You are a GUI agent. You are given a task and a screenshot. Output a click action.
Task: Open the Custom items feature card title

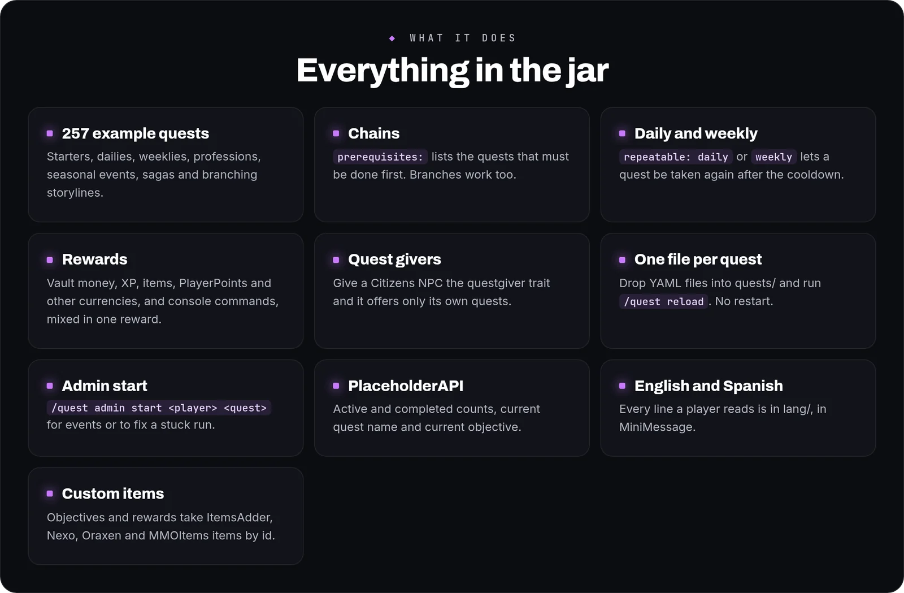click(x=112, y=494)
